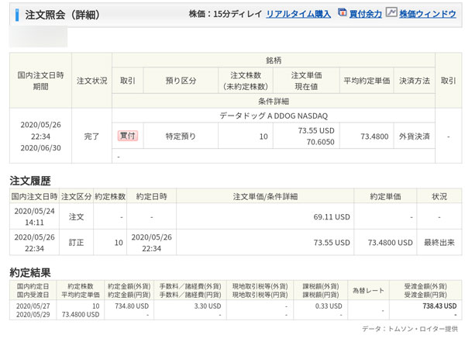
Task: Select the 特定預り custody cell
Action: (x=180, y=136)
